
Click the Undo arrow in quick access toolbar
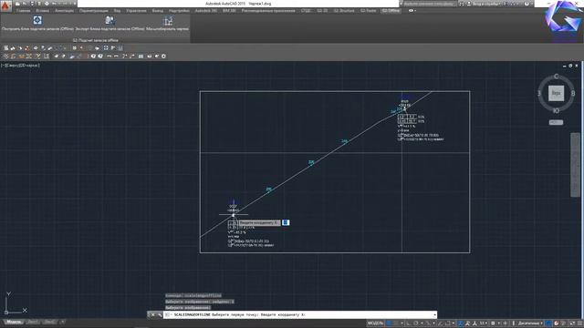55,4
